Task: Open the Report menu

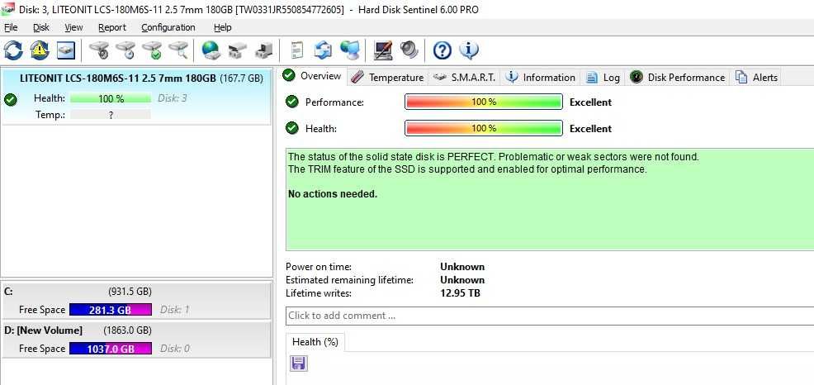Action: pos(112,27)
